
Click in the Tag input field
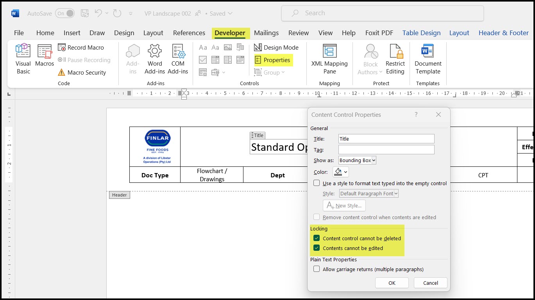tap(386, 150)
